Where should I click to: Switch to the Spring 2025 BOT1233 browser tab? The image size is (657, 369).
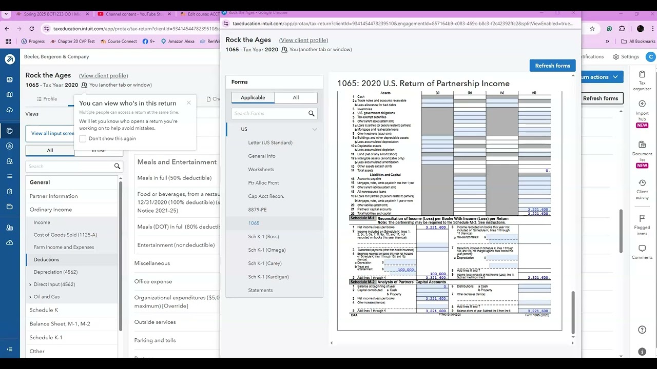pos(52,14)
